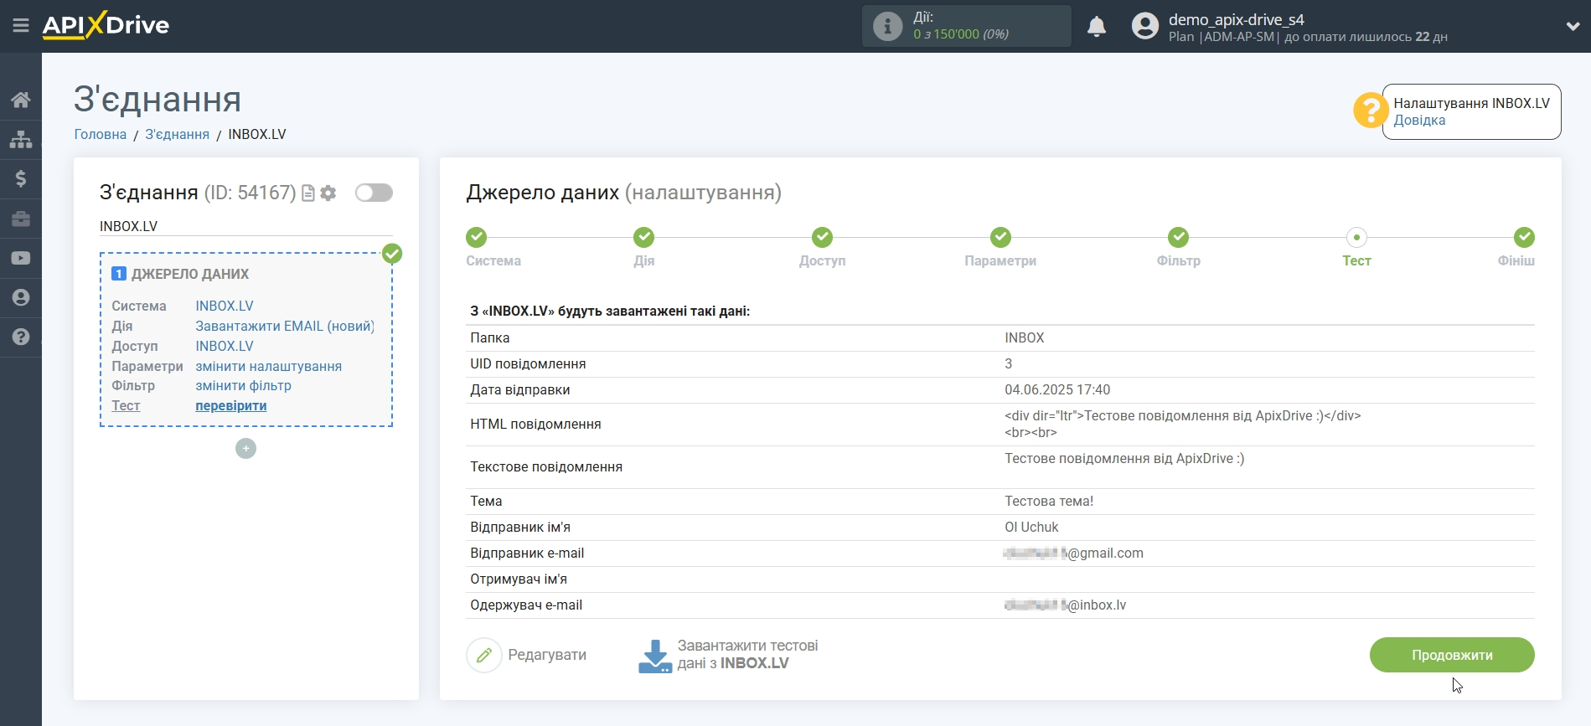Click the Тест label in source block

click(x=126, y=405)
